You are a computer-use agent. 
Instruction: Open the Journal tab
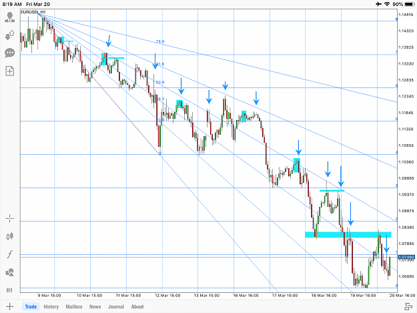(x=116, y=306)
